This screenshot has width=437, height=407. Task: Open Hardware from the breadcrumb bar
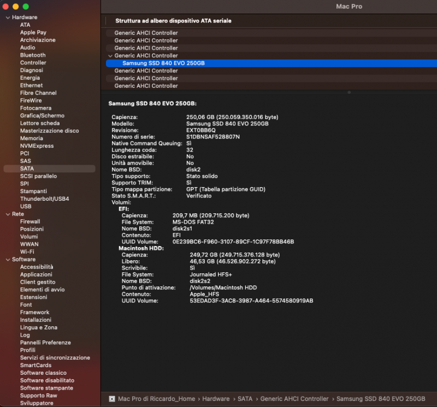[215, 399]
